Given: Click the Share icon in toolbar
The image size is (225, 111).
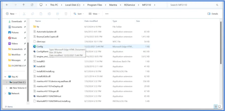Looking at the screenshot, I should [x=57, y=14].
